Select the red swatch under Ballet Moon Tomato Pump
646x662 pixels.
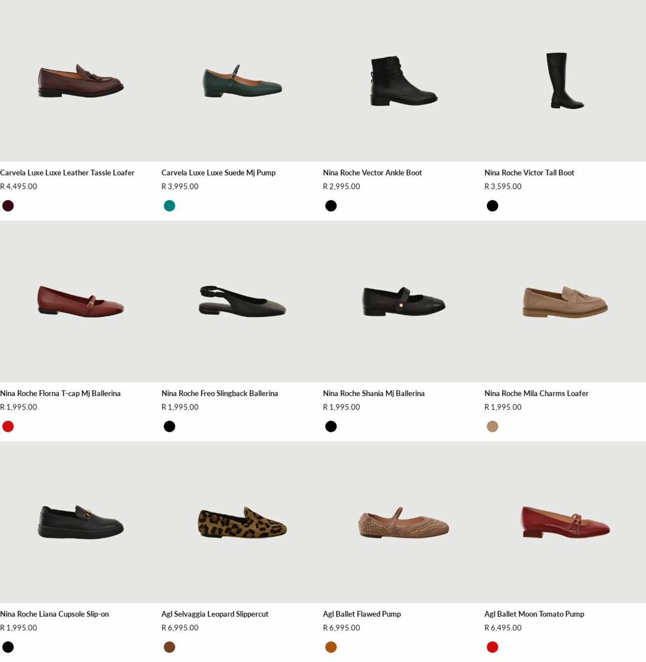point(493,648)
